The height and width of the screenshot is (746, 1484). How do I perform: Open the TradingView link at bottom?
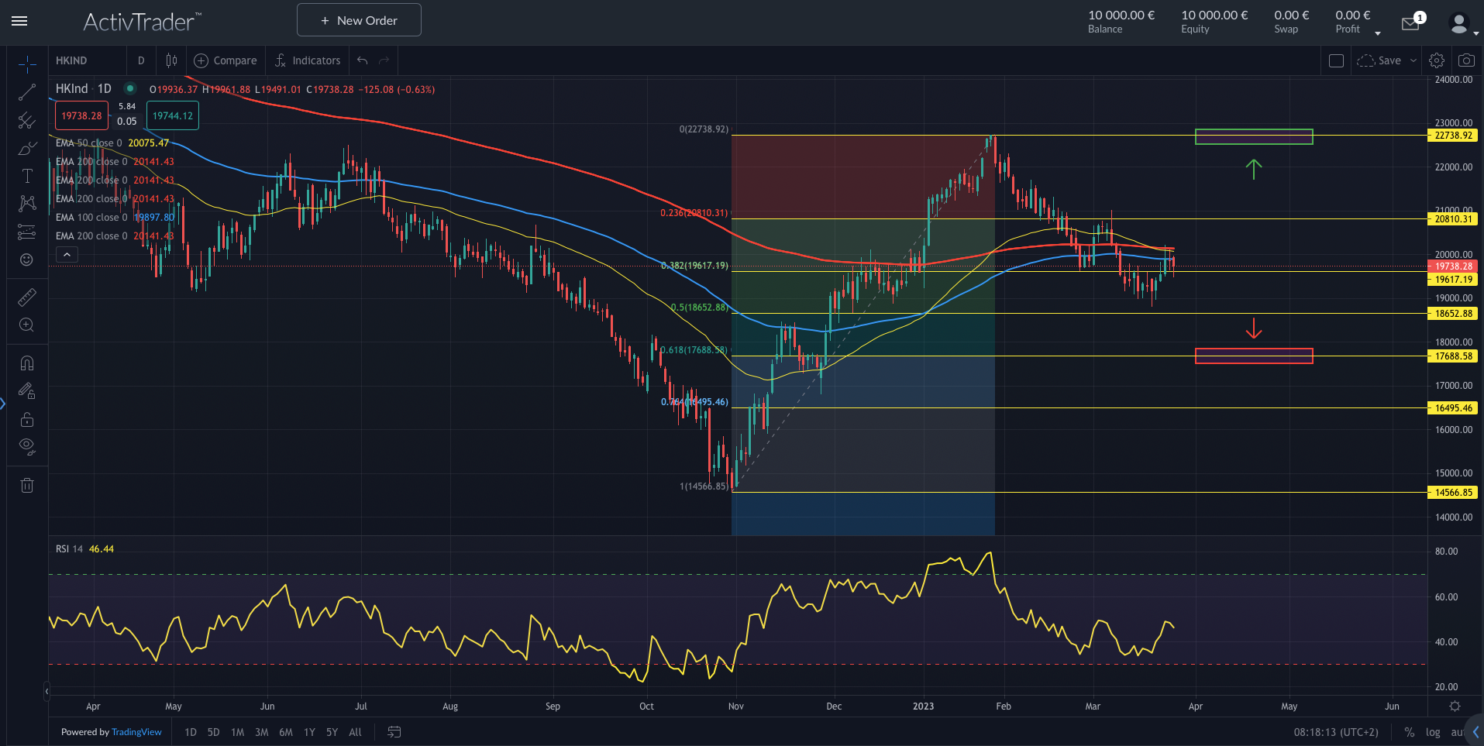pos(136,731)
